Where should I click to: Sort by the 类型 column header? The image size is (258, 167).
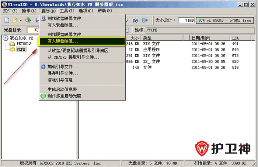[x=162, y=38]
